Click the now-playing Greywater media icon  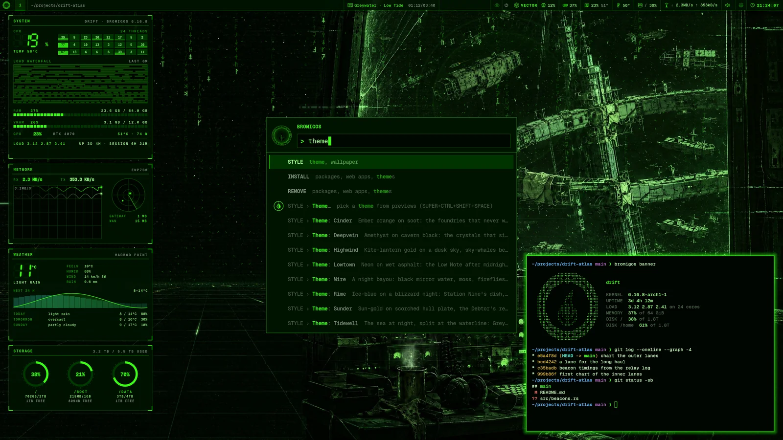click(350, 5)
